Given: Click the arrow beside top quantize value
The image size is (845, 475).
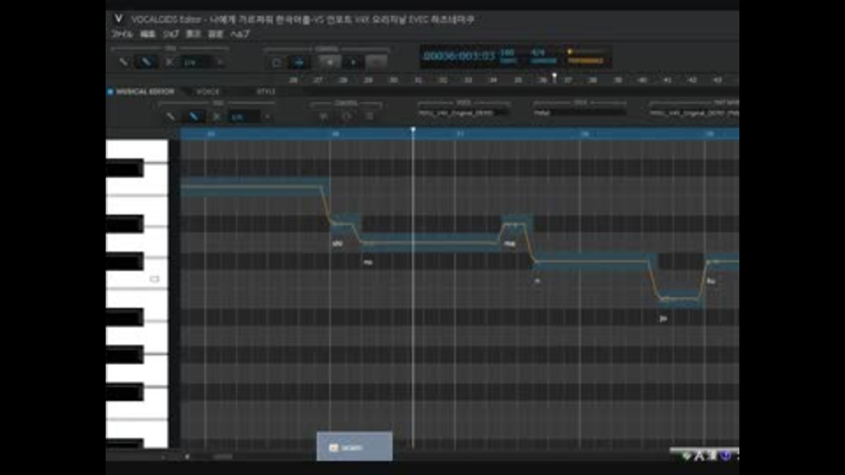Looking at the screenshot, I should pos(220,62).
